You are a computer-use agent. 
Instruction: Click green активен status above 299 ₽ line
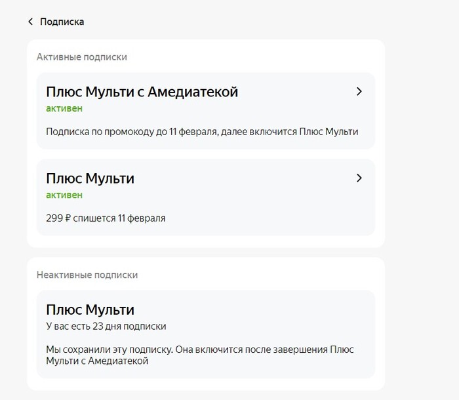[x=64, y=195]
